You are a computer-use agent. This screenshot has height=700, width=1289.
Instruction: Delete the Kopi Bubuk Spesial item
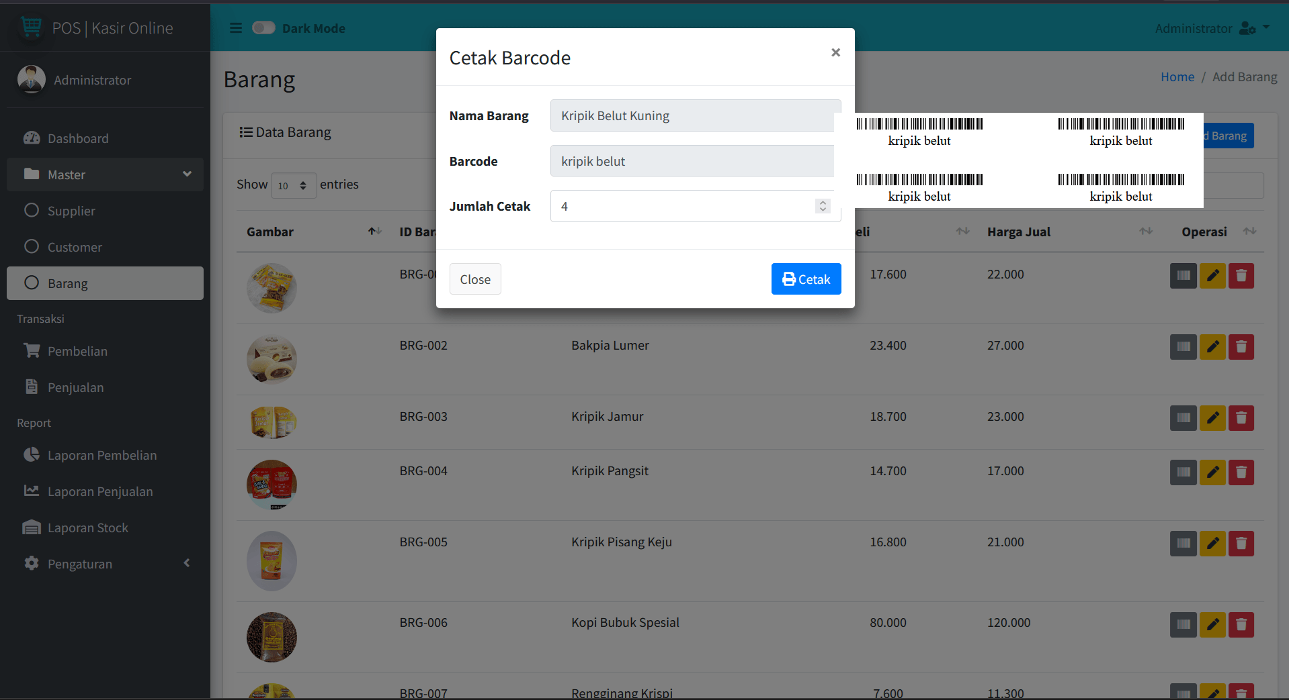[1241, 624]
